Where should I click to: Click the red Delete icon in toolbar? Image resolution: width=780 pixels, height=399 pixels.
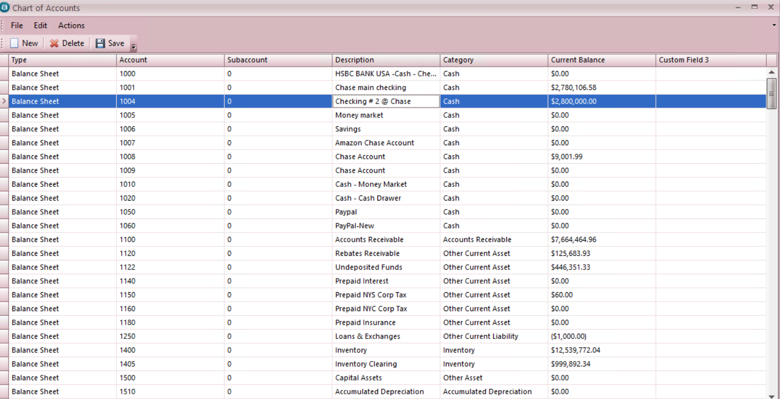[x=54, y=44]
